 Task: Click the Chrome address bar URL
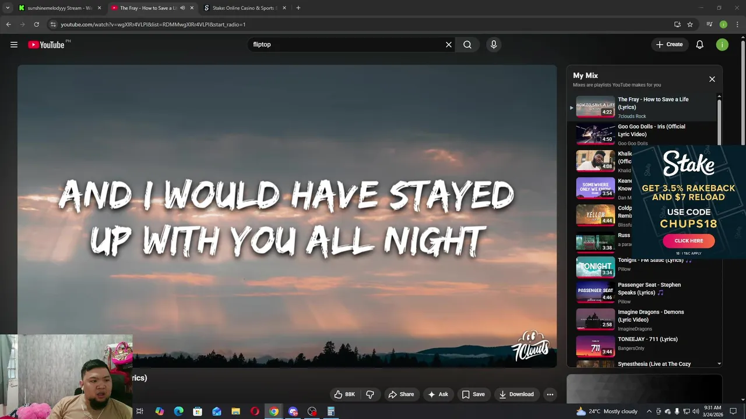pos(153,24)
